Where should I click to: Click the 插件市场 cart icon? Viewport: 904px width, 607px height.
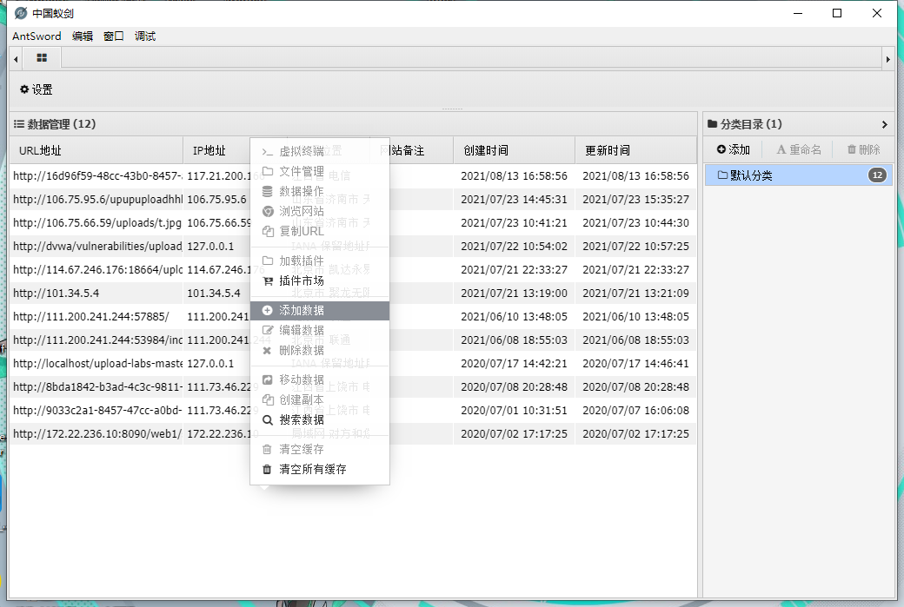click(268, 281)
